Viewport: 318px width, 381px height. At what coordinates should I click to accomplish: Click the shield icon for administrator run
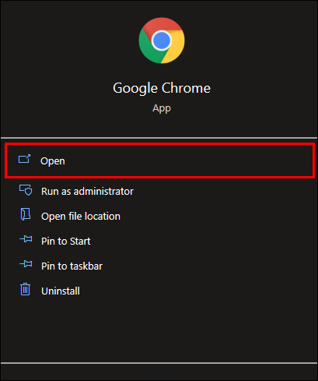point(26,190)
